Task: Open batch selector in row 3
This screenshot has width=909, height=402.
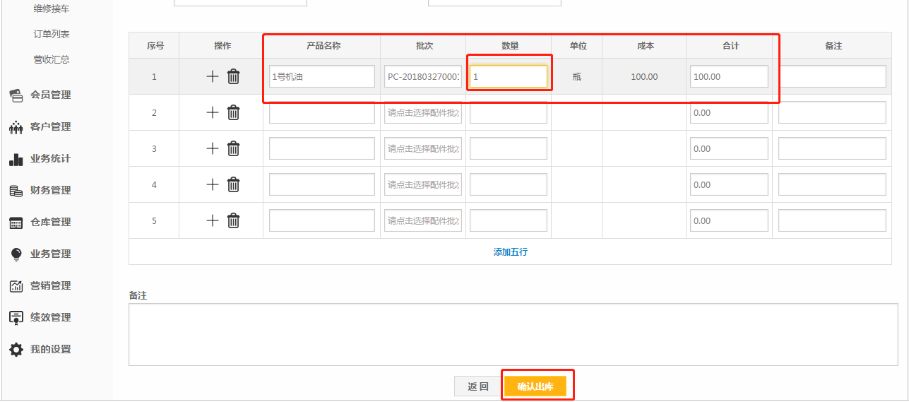Action: [x=423, y=148]
